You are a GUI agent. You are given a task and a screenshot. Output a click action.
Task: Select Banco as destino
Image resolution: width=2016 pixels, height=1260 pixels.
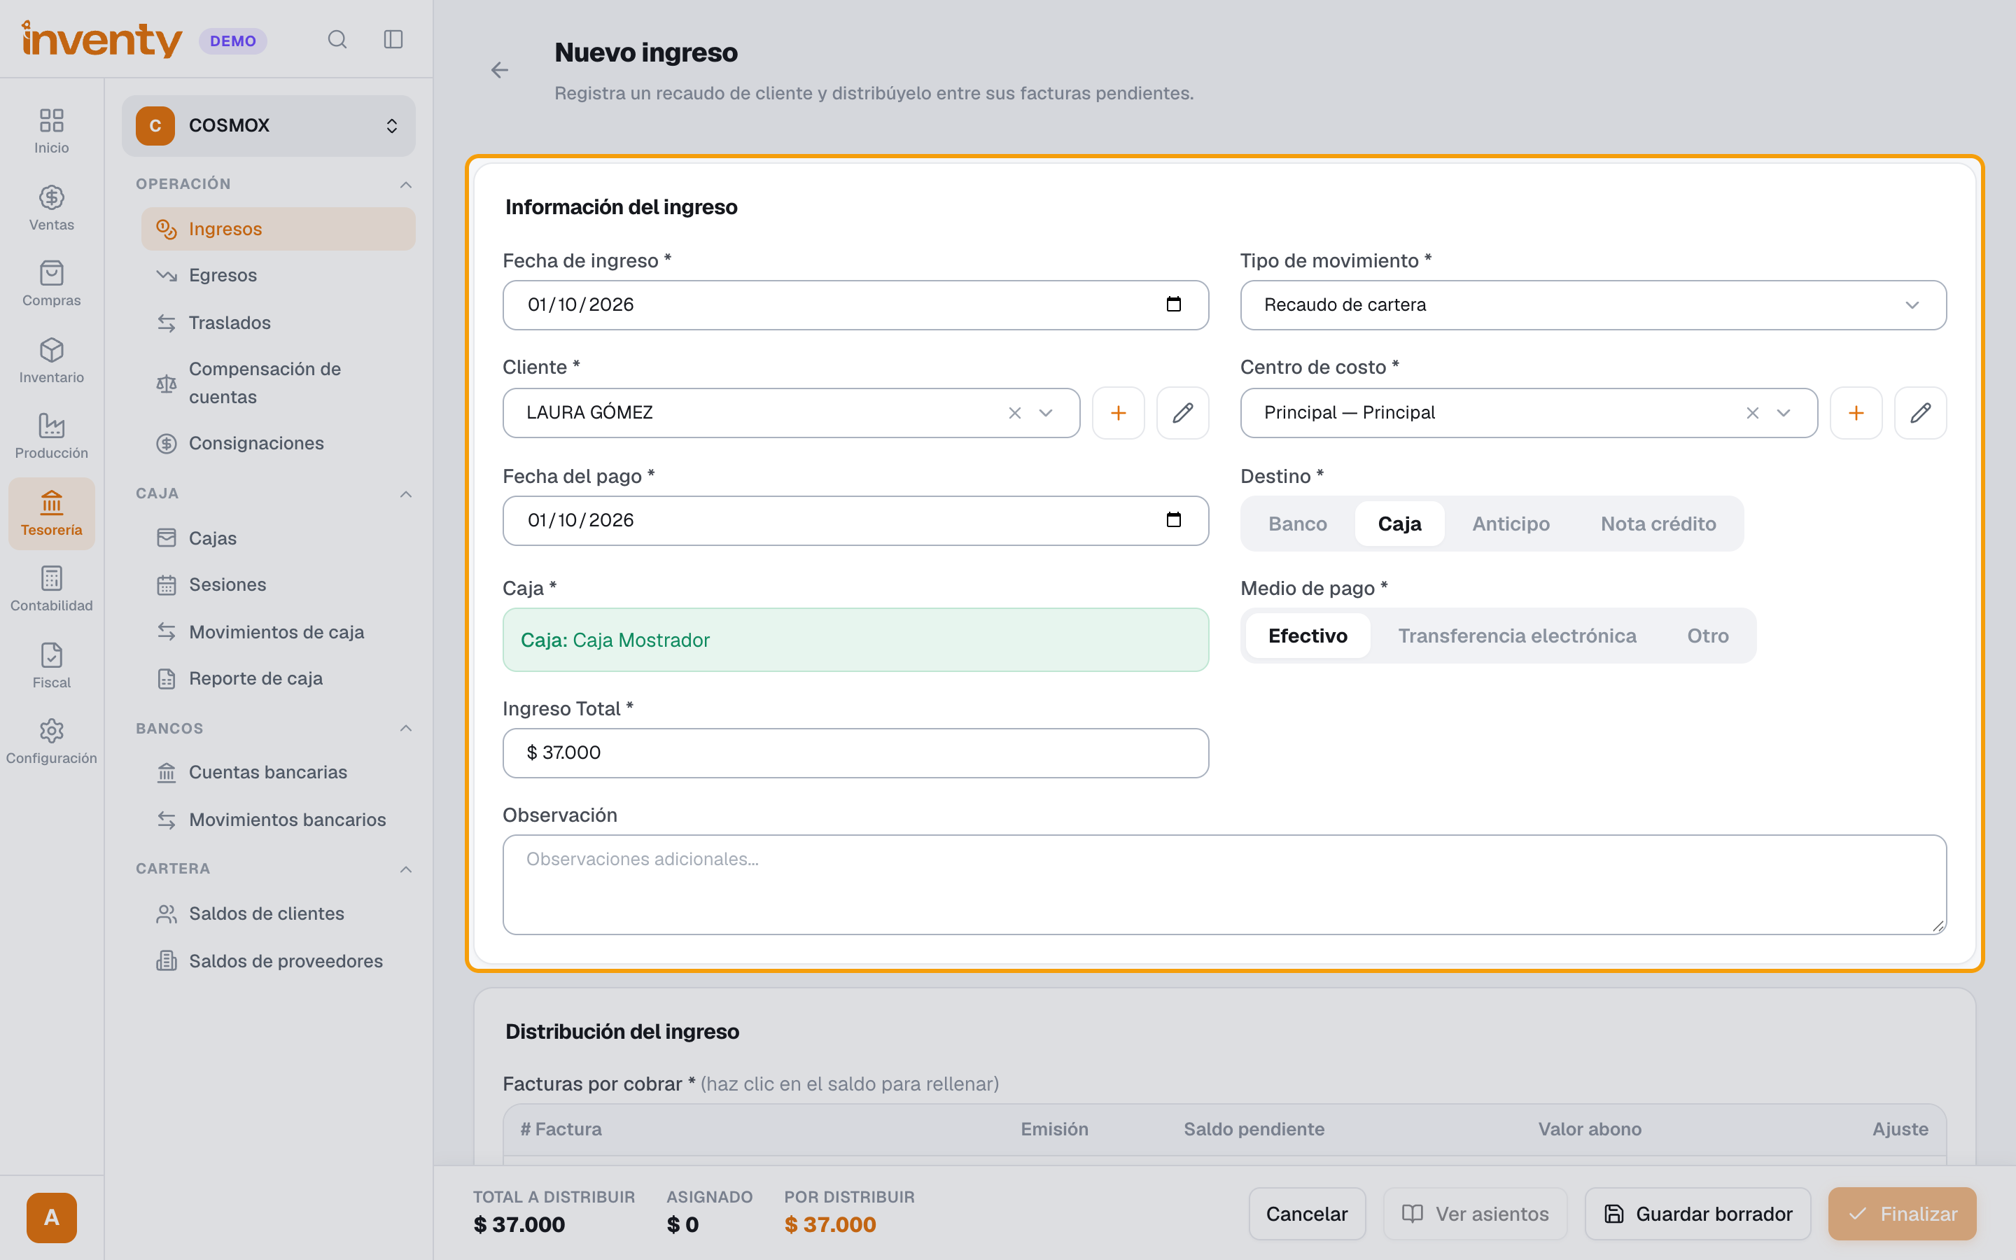(x=1297, y=524)
